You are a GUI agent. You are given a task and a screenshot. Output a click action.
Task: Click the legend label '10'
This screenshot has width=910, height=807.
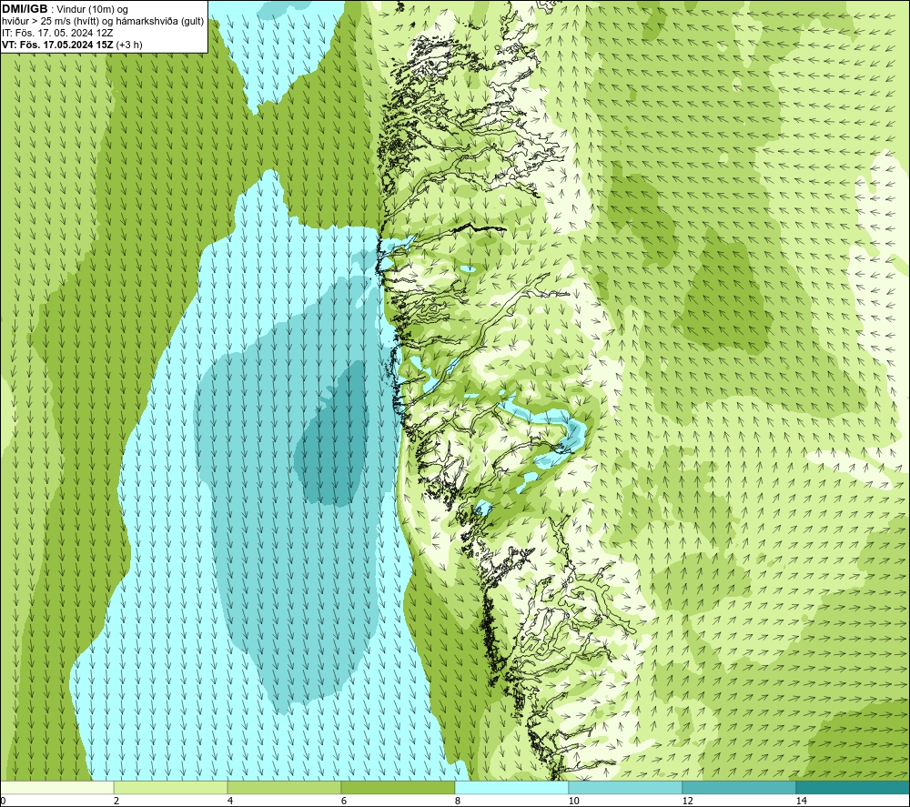[x=574, y=801]
